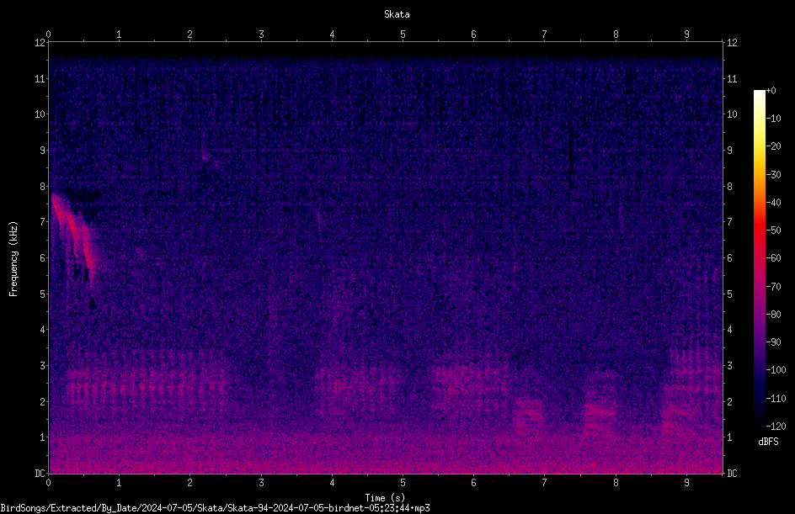The image size is (795, 514).
Task: Click the "-60" colorbar level label
Action: tap(773, 258)
